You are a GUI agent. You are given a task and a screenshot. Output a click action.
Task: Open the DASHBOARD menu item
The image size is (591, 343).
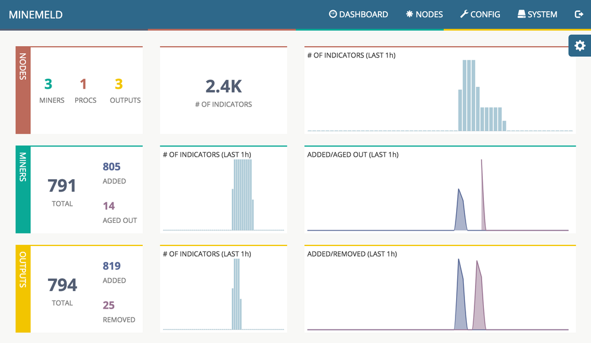click(359, 14)
